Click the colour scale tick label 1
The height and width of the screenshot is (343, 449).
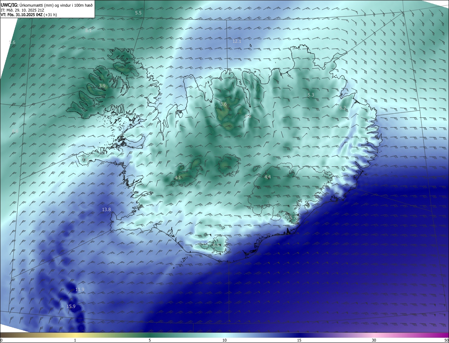pyautogui.click(x=75, y=340)
